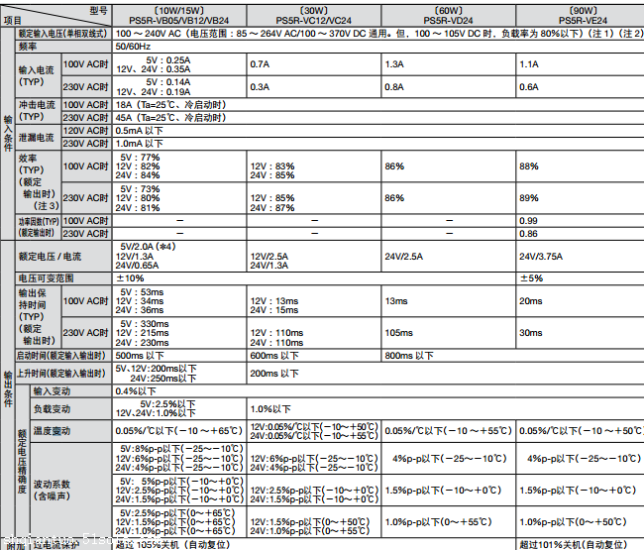Click the 温度变动 row label
644x550 pixels.
point(71,431)
